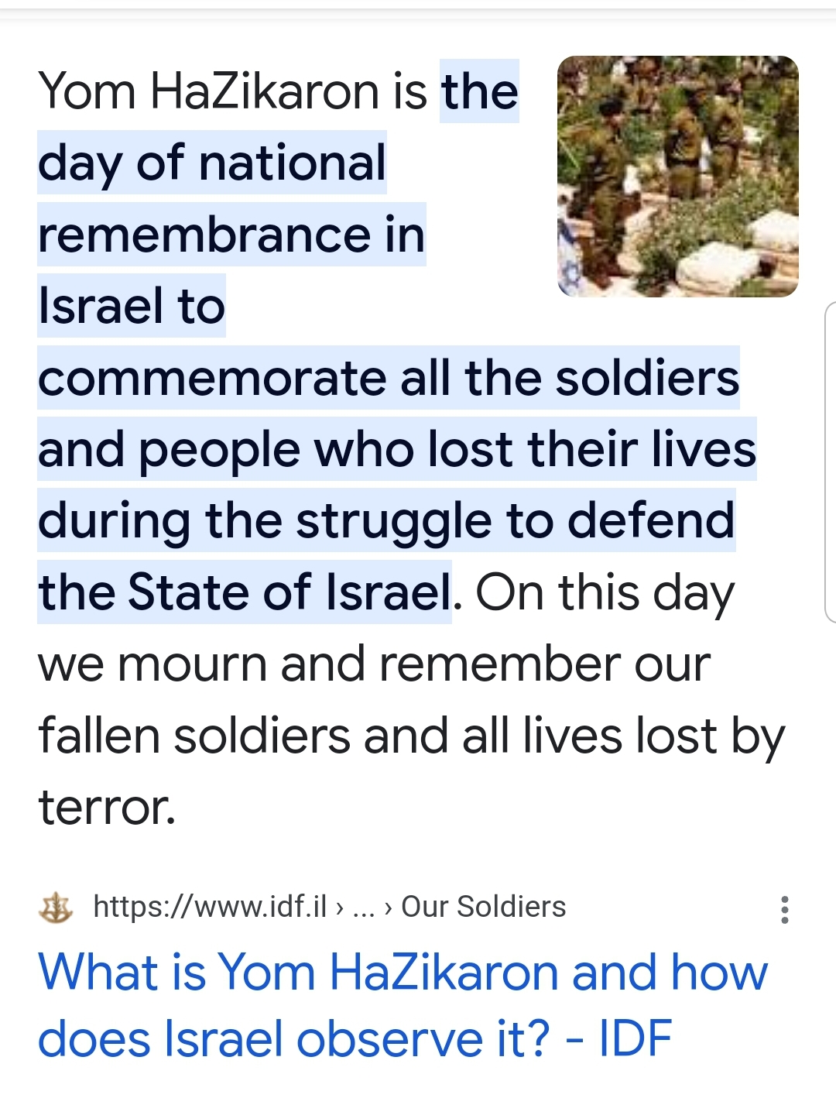
Task: Click the line "fallen soldiers and all lives lost by"
Action: point(411,735)
